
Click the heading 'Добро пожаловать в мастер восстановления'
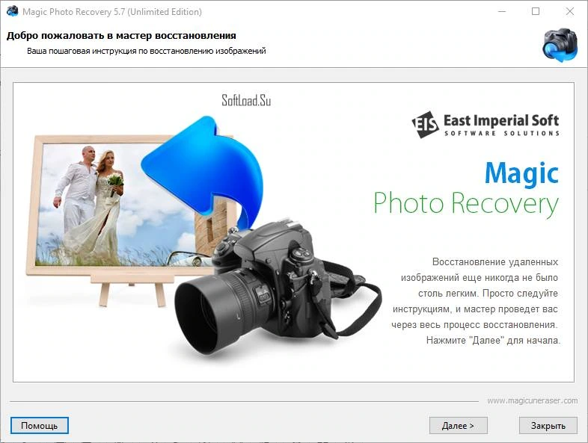121,36
